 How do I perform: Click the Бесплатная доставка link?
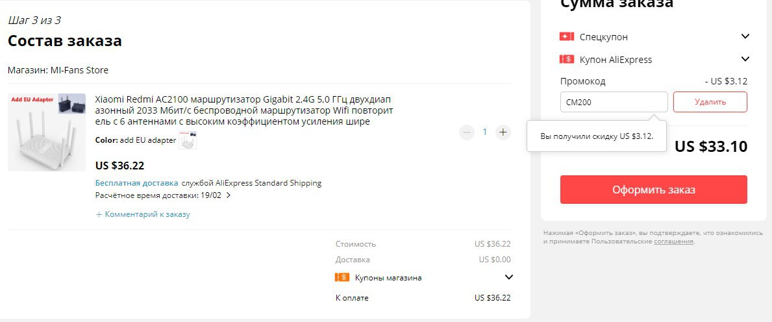tap(137, 183)
